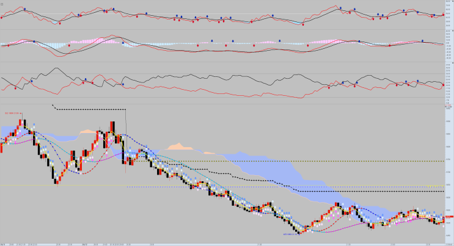
Task: Click the blue low-price label at chart bottom
Action: pyautogui.click(x=291, y=234)
